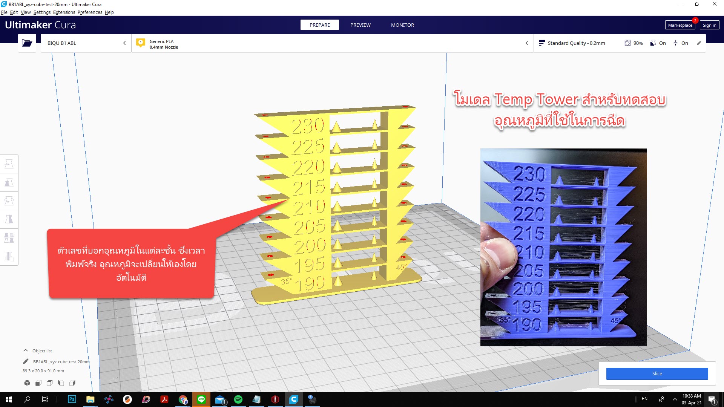Open Photoshop from taskbar
This screenshot has width=724, height=407.
tap(72, 399)
